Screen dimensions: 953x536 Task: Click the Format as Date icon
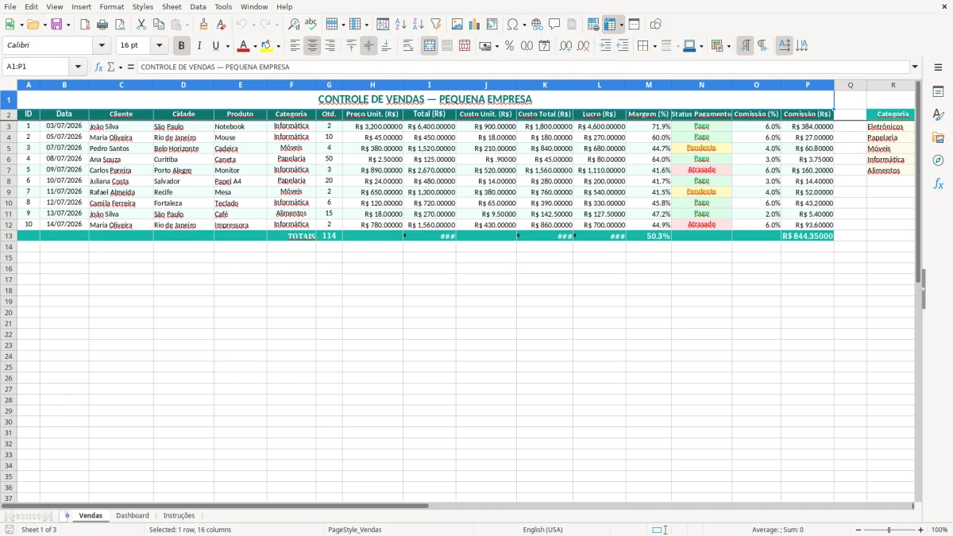544,46
